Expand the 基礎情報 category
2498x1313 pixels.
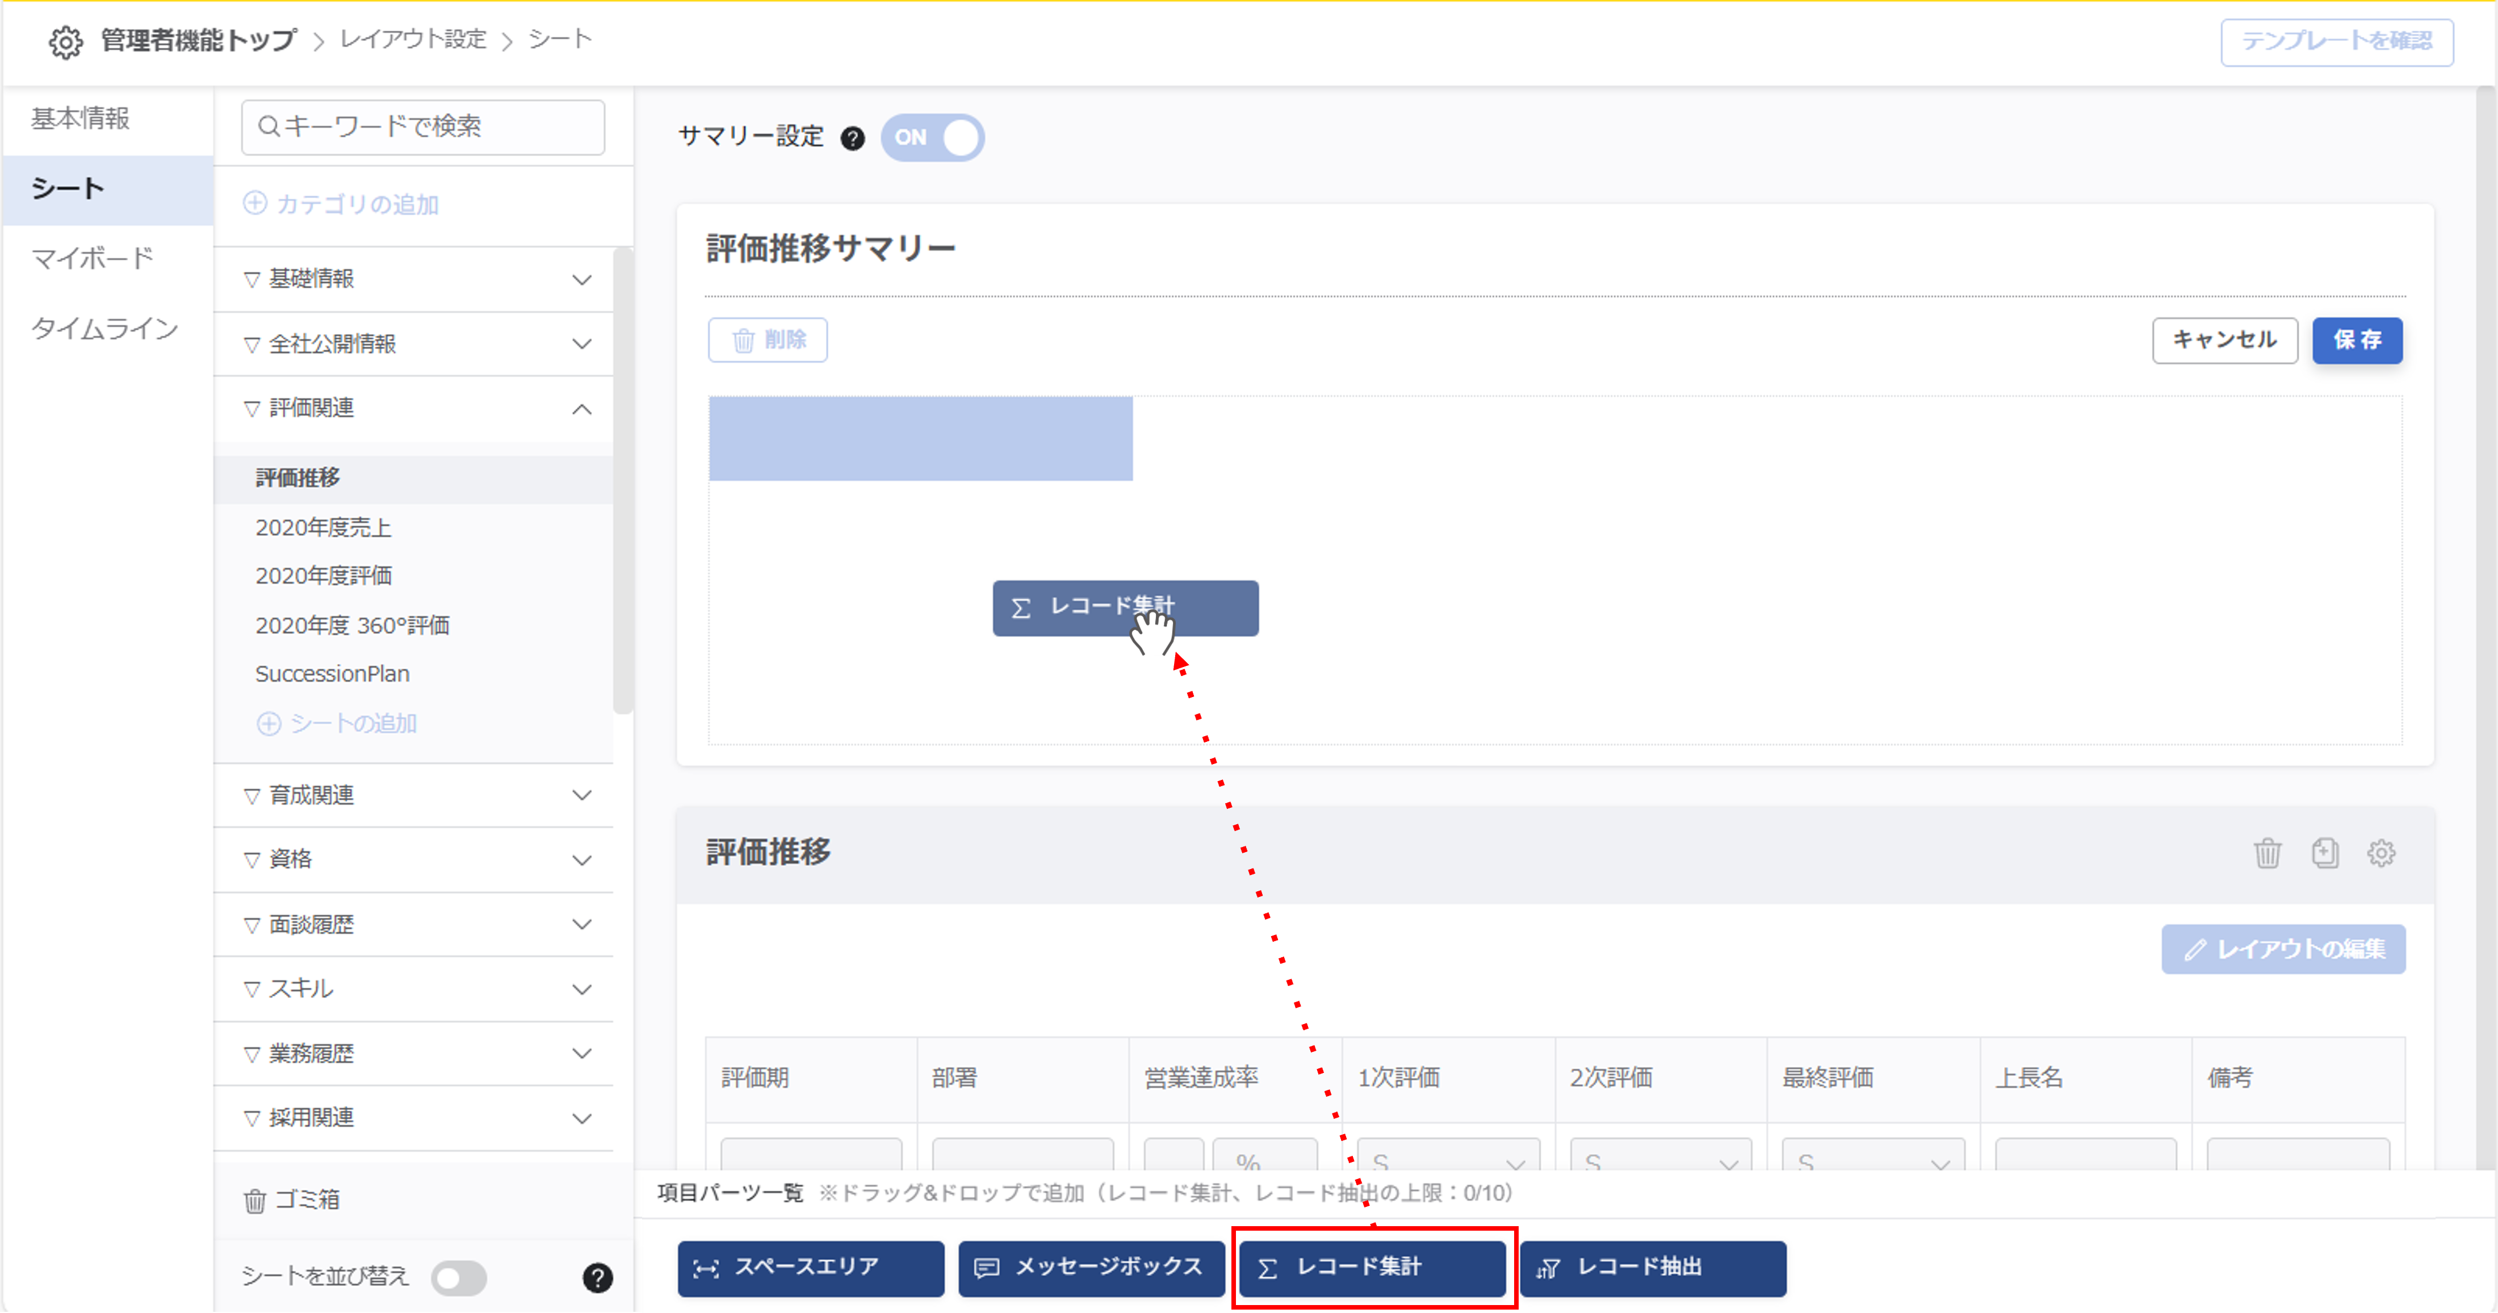[x=581, y=280]
